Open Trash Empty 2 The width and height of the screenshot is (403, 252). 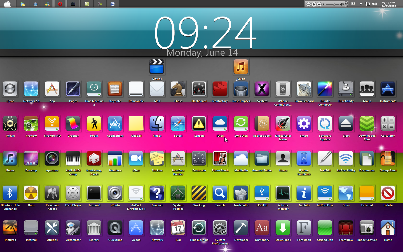tap(241, 89)
